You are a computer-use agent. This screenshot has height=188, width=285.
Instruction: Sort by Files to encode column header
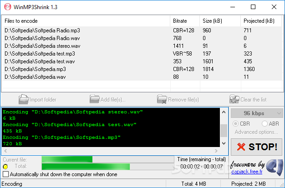click(x=86, y=21)
